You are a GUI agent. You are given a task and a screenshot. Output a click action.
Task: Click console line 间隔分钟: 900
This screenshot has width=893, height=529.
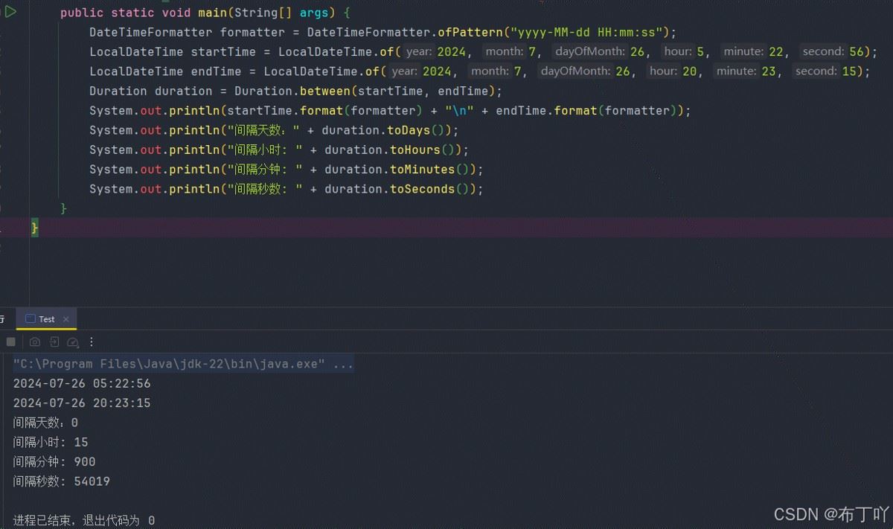[x=54, y=461]
